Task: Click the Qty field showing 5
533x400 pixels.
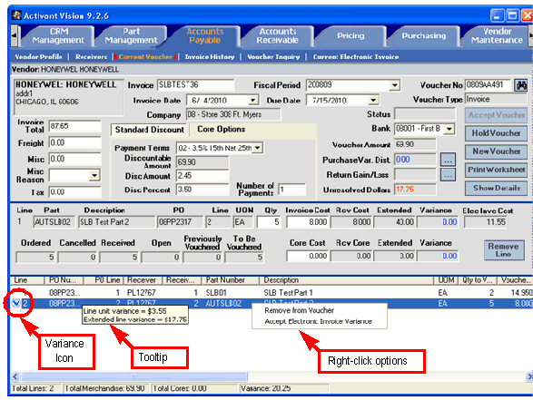Action: coord(269,222)
